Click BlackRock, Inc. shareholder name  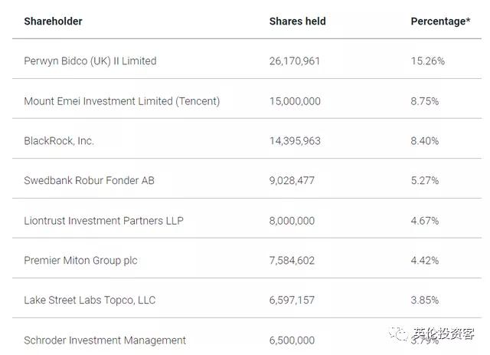coord(59,141)
